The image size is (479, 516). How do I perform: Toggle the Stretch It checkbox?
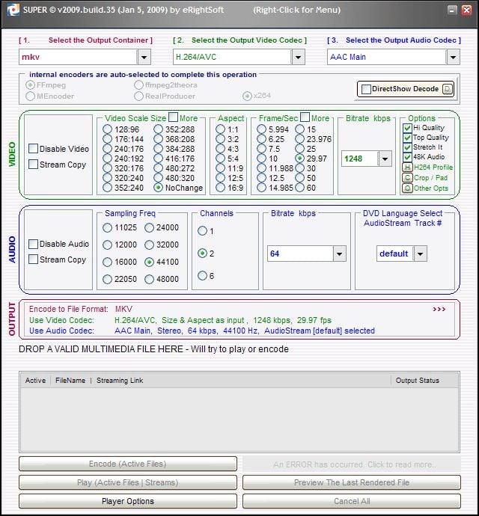pyautogui.click(x=407, y=147)
